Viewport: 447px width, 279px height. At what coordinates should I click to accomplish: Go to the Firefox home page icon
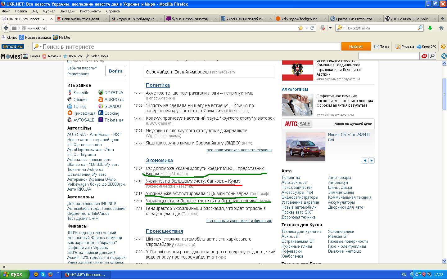tap(441, 28)
